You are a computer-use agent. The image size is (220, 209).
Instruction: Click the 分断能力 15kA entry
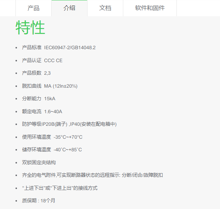click(39, 99)
